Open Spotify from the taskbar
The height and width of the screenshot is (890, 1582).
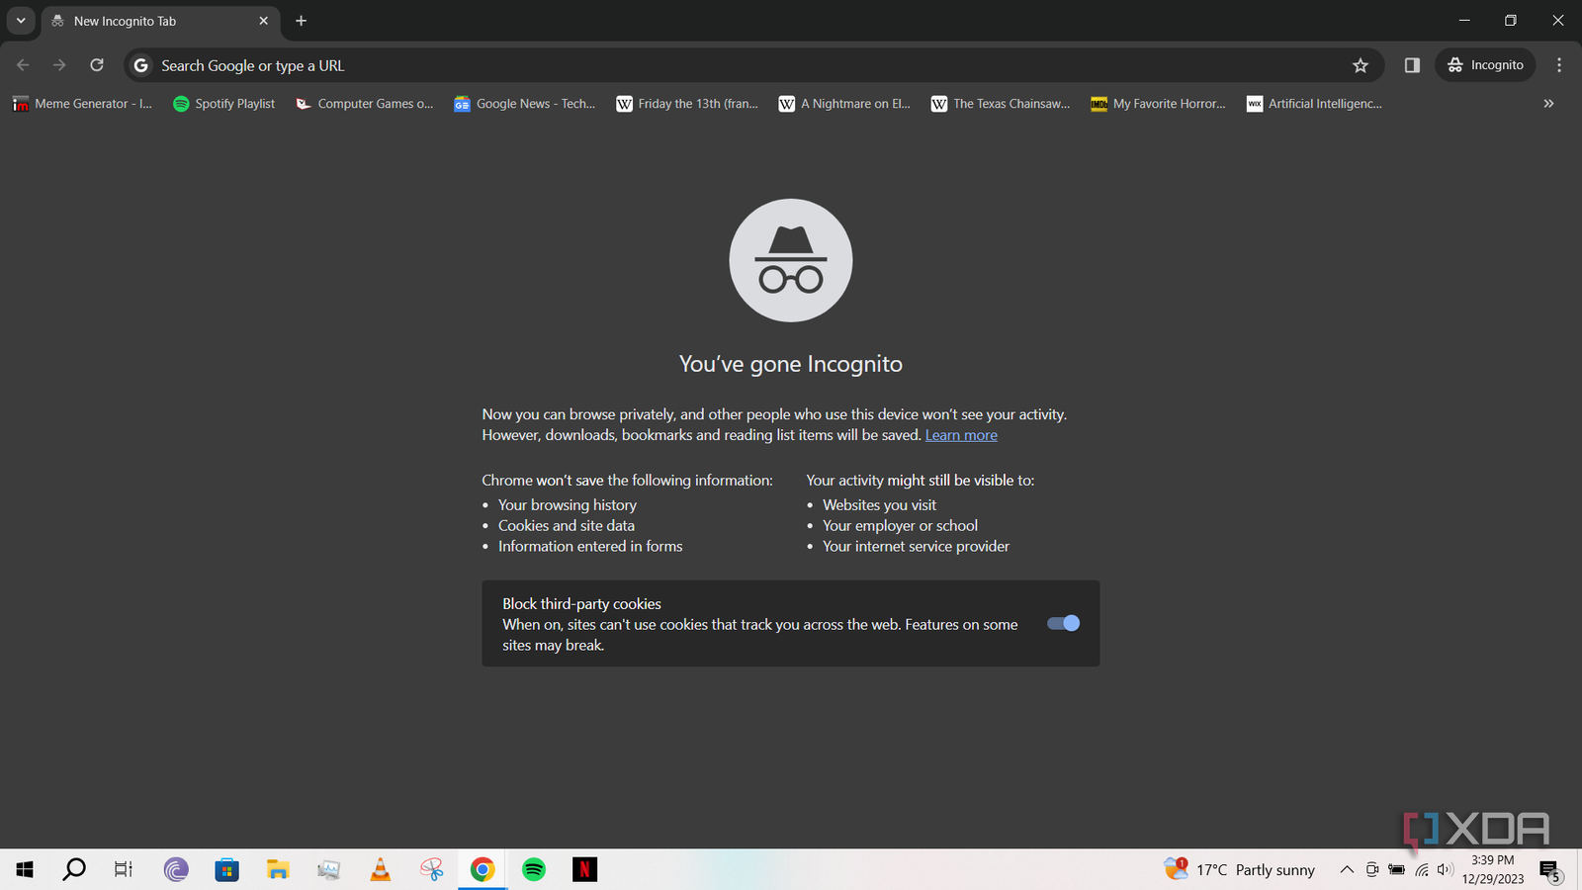click(534, 869)
